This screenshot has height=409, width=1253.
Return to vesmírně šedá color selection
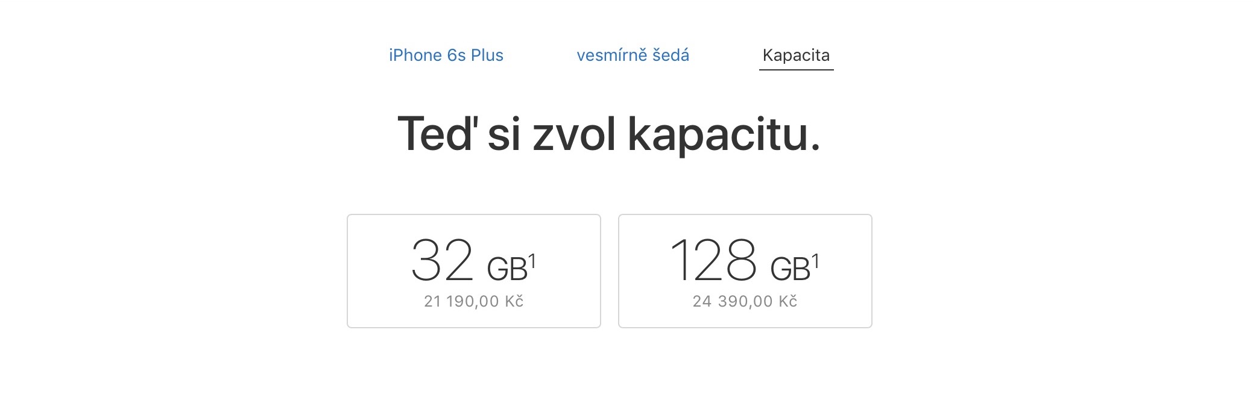633,55
